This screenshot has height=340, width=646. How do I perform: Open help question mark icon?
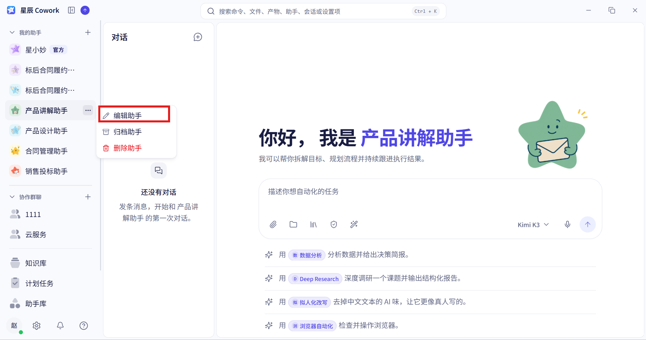(84, 326)
